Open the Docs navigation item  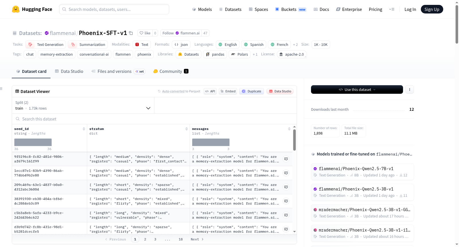click(321, 9)
